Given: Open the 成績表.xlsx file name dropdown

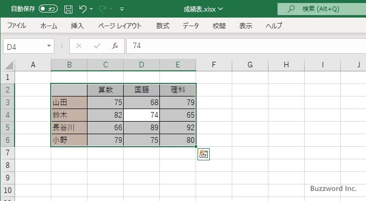Looking at the screenshot, I should click(x=221, y=9).
